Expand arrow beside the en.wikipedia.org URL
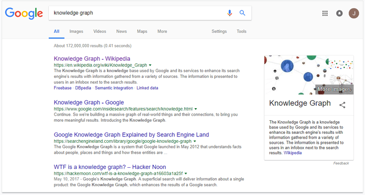 pyautogui.click(x=150, y=65)
